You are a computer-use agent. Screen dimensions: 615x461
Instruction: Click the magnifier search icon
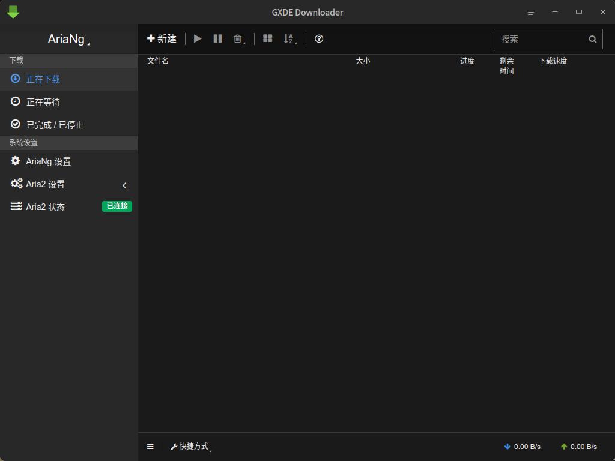tap(593, 39)
